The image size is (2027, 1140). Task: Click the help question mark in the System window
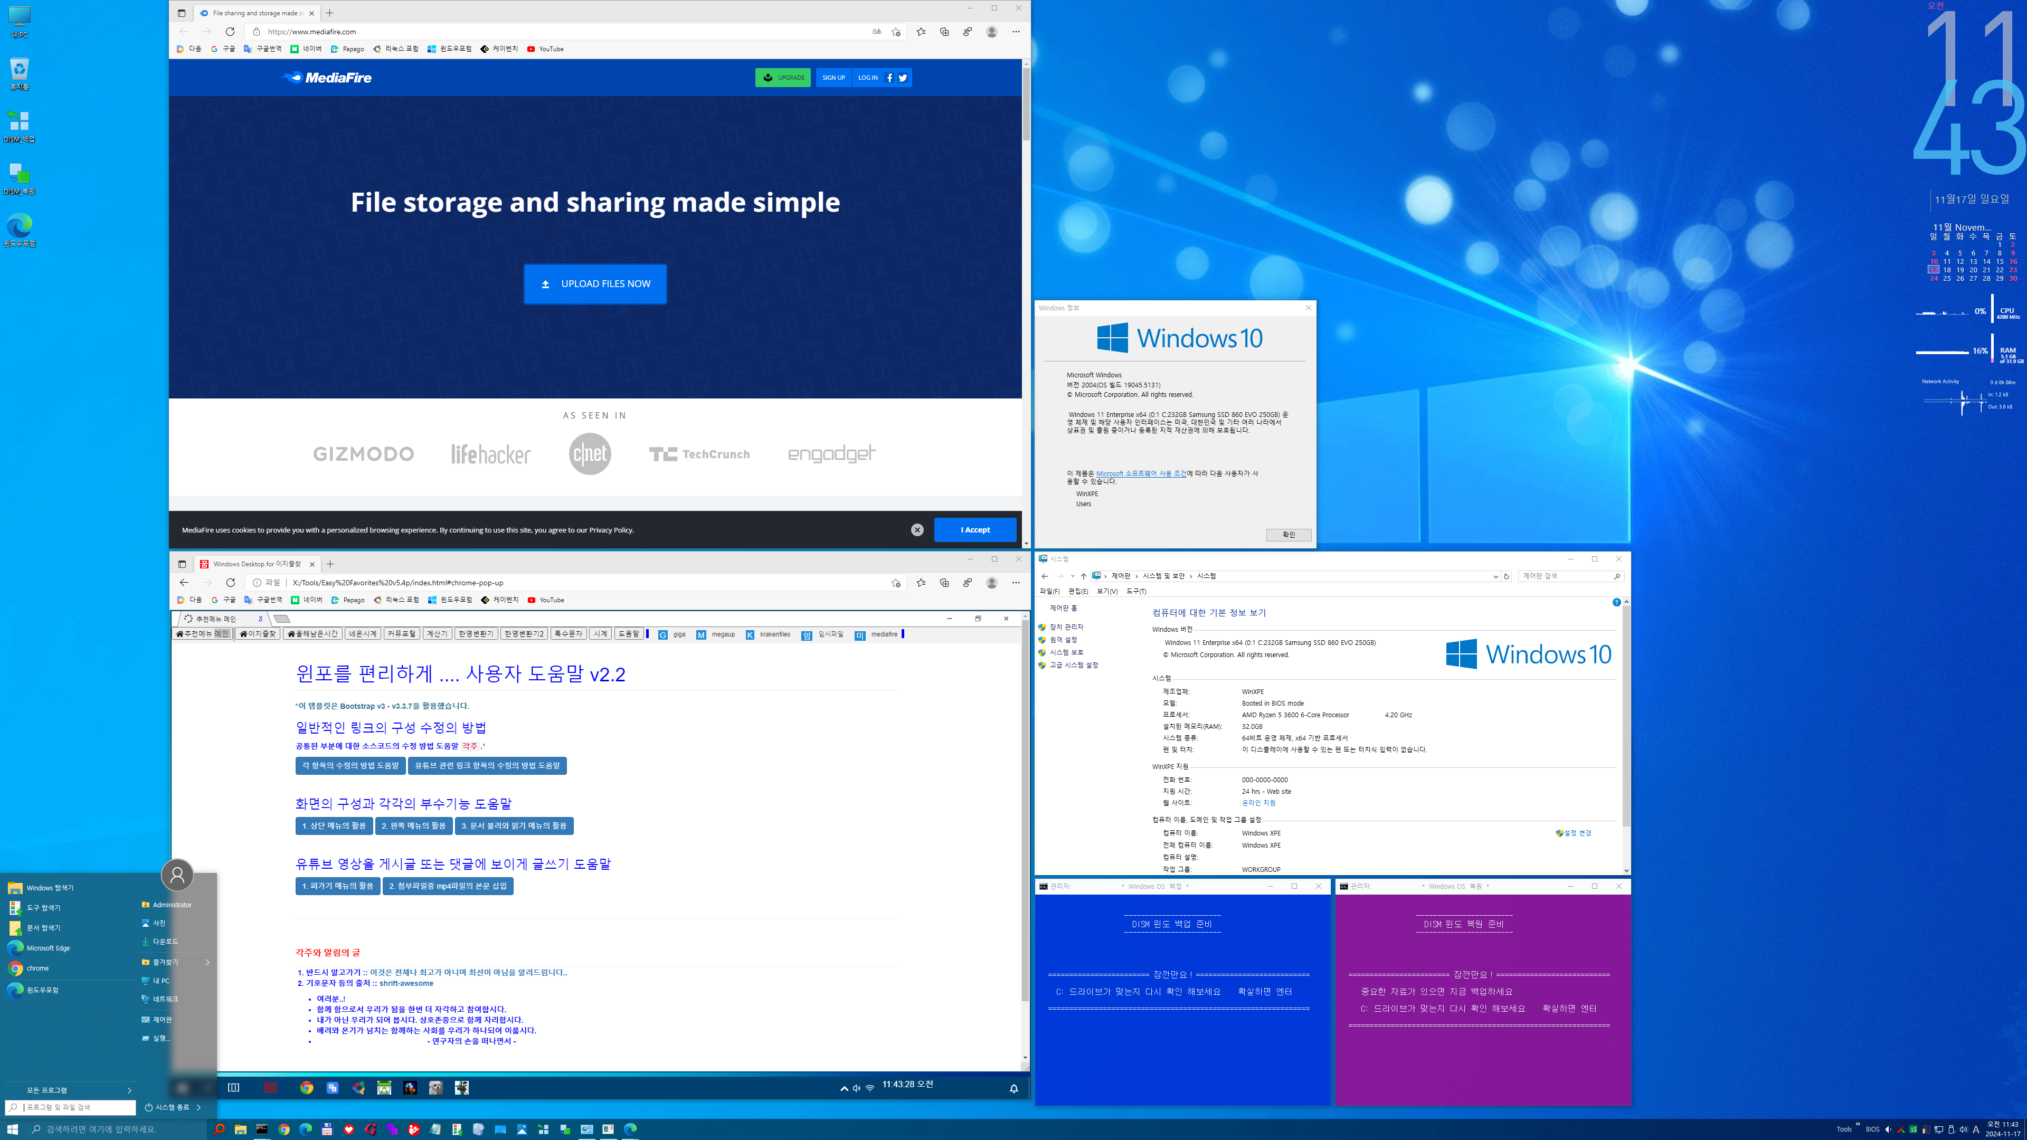[x=1616, y=602]
